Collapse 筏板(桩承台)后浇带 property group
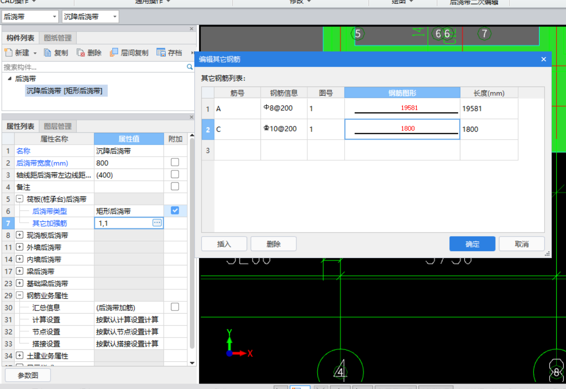566x389 pixels. [20, 199]
